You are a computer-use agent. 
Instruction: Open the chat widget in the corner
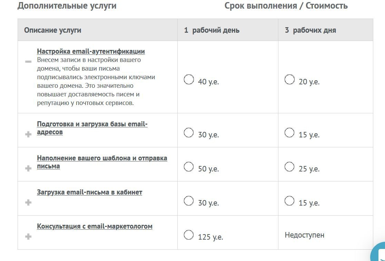[378, 252]
